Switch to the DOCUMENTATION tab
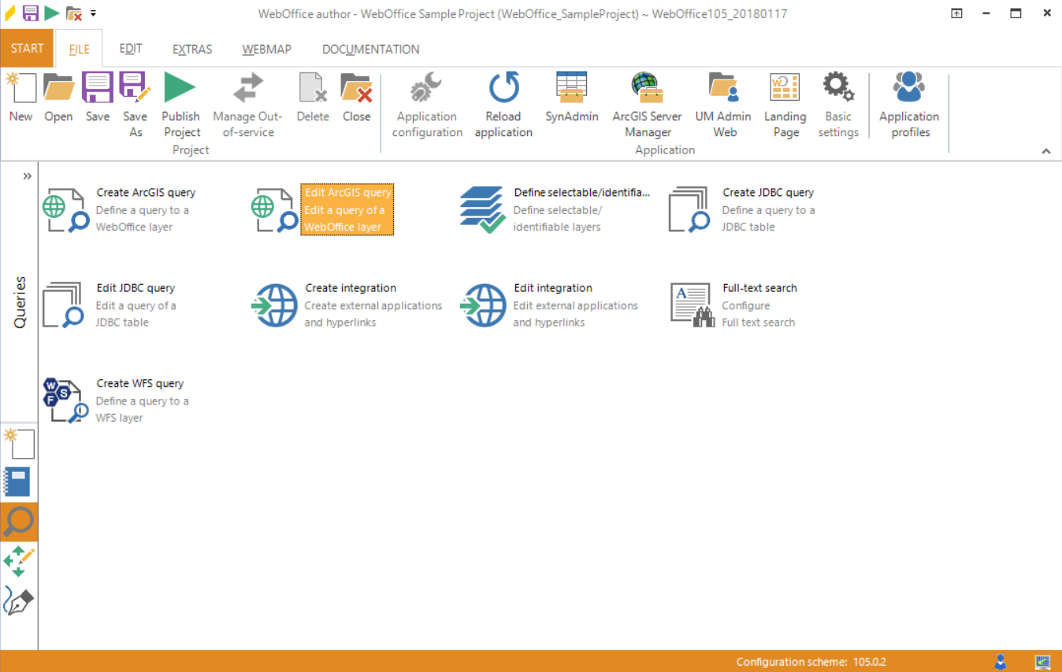1062x672 pixels. [x=370, y=49]
